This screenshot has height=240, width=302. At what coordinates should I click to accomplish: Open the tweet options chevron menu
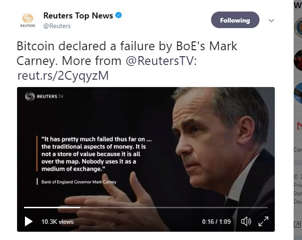coord(271,20)
